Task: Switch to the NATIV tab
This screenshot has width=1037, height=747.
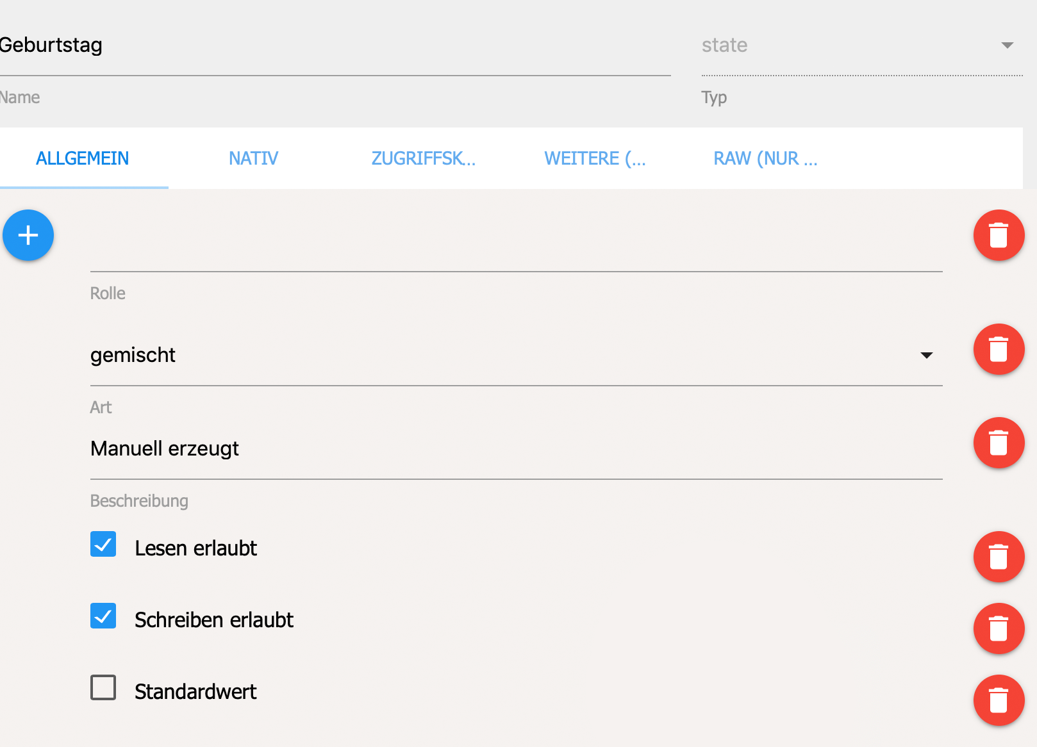Action: coord(253,158)
